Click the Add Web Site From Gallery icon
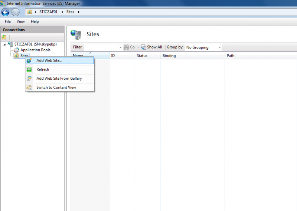 point(29,78)
